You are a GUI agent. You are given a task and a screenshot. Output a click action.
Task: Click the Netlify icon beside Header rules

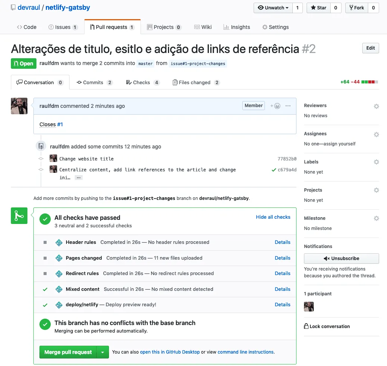point(59,243)
